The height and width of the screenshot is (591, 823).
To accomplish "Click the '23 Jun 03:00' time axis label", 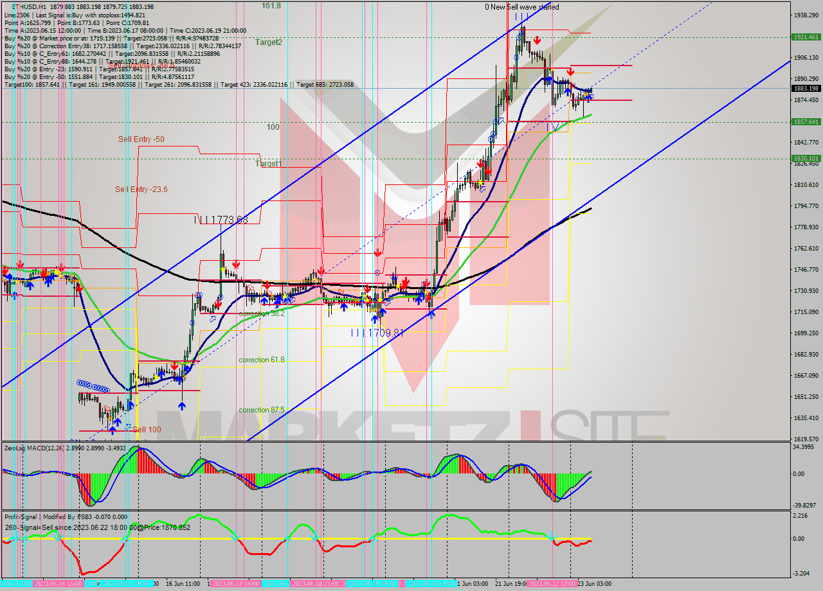I will click(x=594, y=584).
